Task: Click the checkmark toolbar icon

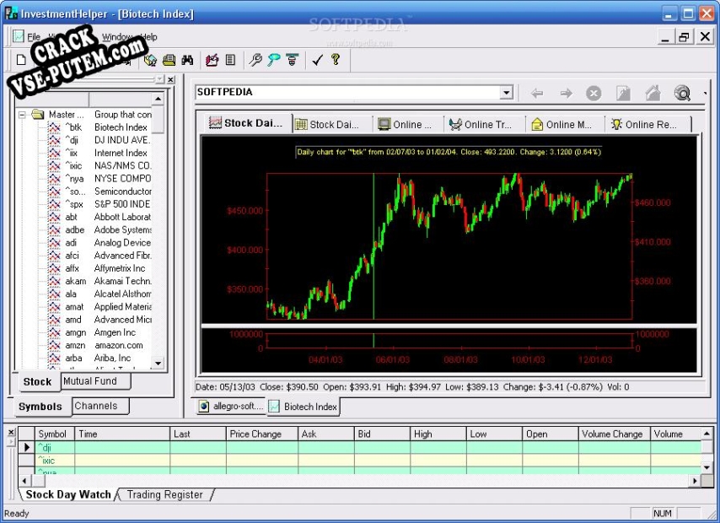Action: point(317,60)
